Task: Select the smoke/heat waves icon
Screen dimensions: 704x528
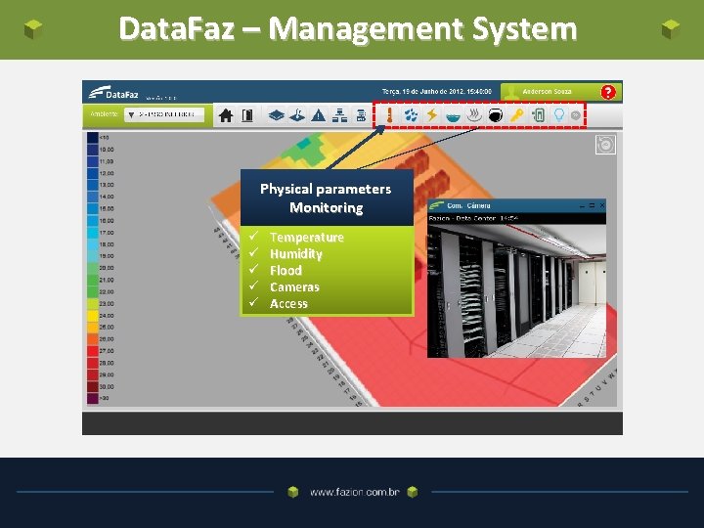Action: click(473, 115)
